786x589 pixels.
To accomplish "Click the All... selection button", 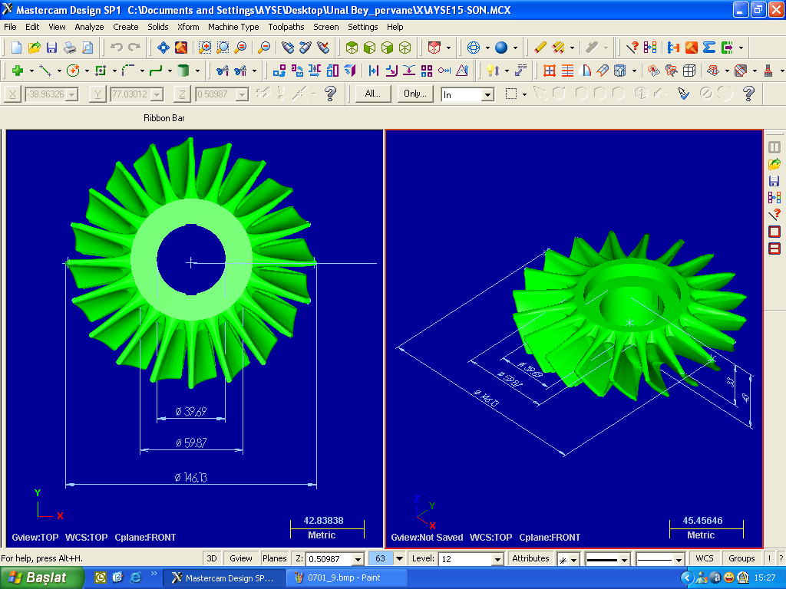I will click(373, 94).
